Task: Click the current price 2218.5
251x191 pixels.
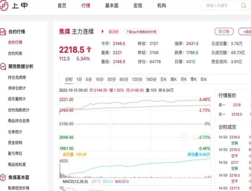Action: click(x=72, y=49)
